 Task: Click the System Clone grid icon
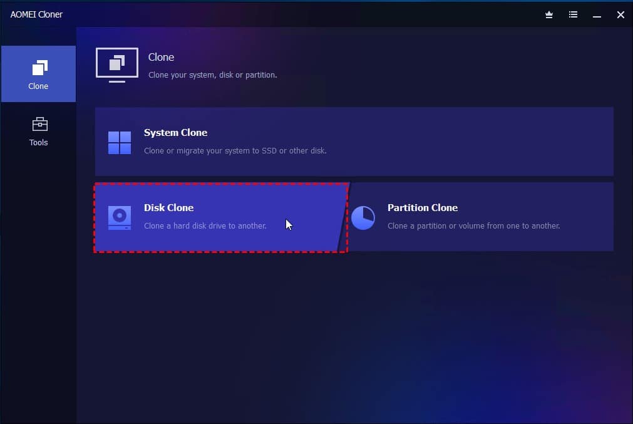pos(119,142)
